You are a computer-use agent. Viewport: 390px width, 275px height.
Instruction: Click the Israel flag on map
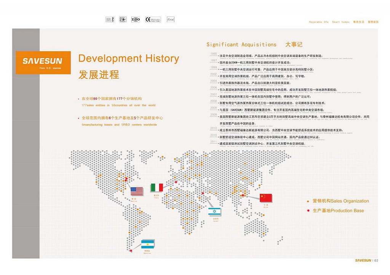point(214,212)
